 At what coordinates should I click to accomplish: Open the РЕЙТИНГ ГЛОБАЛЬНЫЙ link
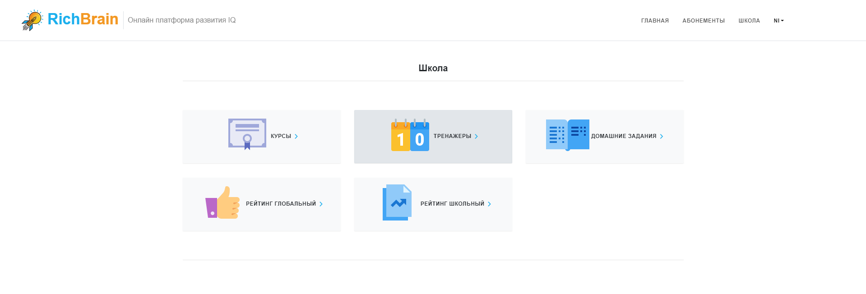coord(281,204)
